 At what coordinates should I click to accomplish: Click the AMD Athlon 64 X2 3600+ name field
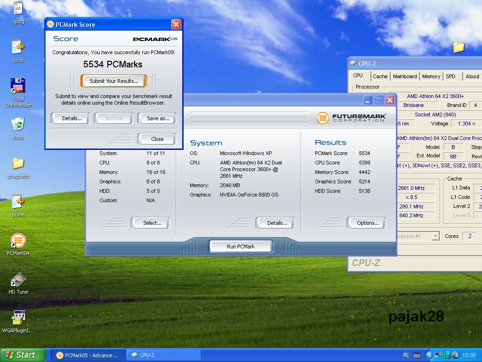(x=435, y=96)
